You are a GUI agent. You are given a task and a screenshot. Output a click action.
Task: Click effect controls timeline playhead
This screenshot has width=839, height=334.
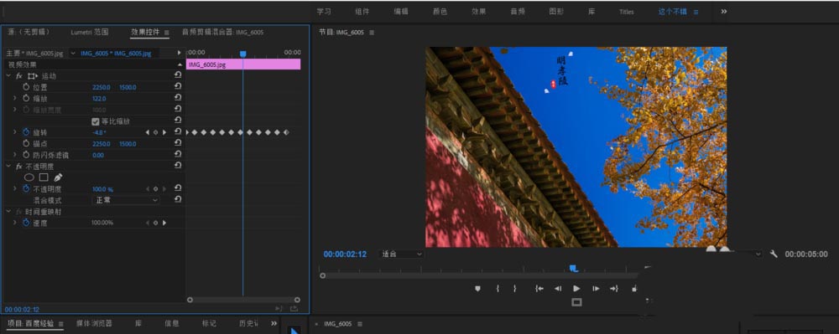(x=242, y=54)
